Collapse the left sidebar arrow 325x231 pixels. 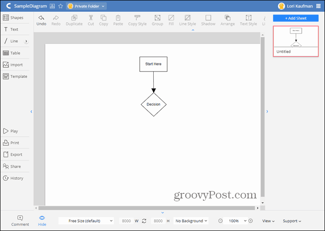click(31, 112)
